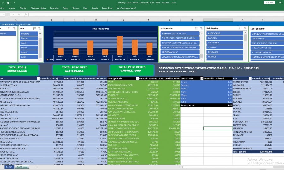Select the Febrero item in Mes slicer

[x=29, y=34]
